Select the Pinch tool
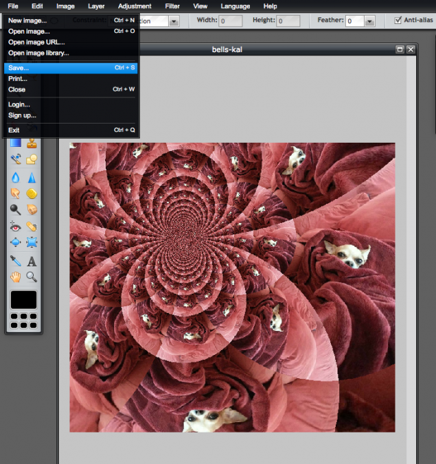436x464 pixels. 32,242
